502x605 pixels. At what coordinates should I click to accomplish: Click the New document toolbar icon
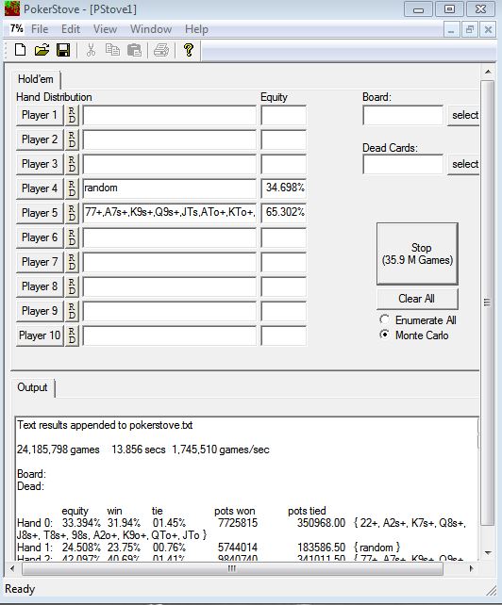tap(20, 50)
